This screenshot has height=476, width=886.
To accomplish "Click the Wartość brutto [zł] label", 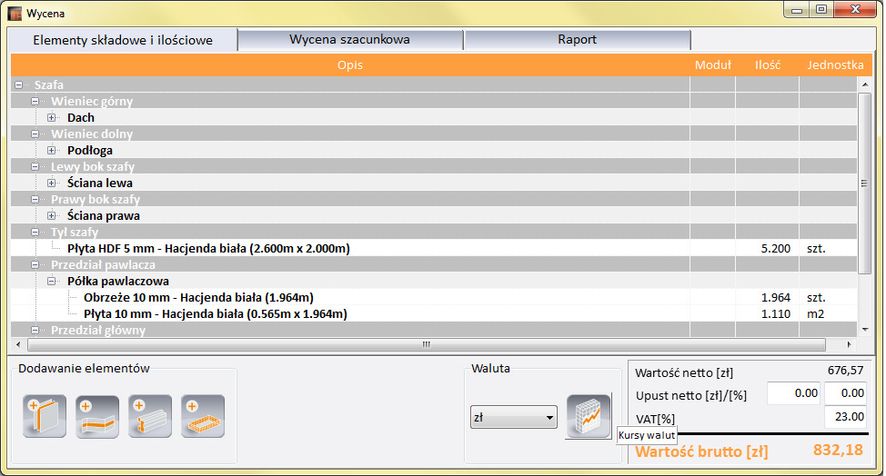I will [x=701, y=451].
